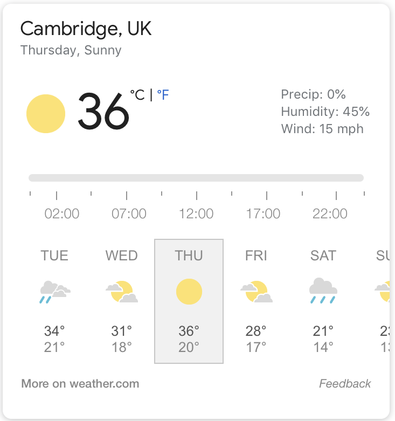Jump to 12:00 on the timeline
The height and width of the screenshot is (421, 395).
(x=196, y=214)
